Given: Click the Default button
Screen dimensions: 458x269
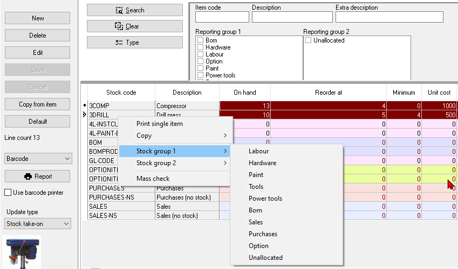Looking at the screenshot, I should [x=37, y=122].
